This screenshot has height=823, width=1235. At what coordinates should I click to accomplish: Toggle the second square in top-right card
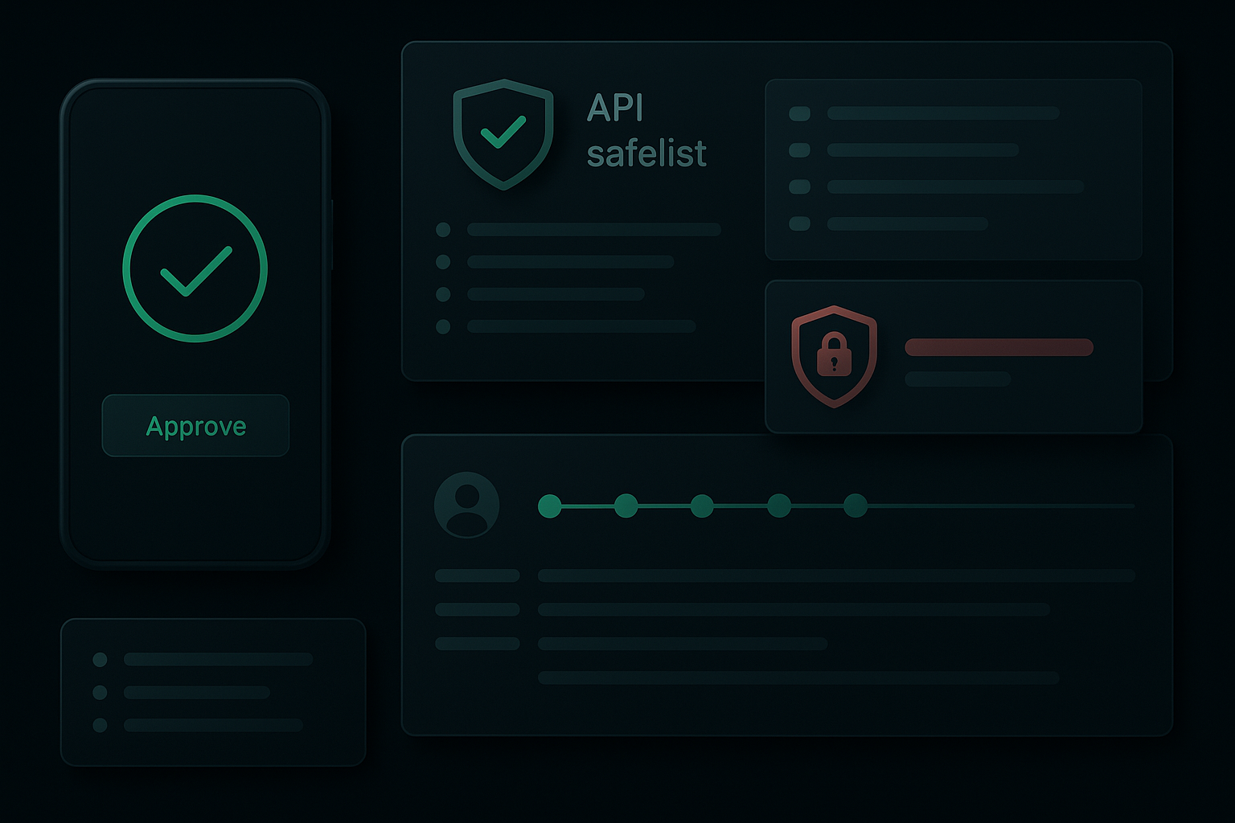(799, 150)
